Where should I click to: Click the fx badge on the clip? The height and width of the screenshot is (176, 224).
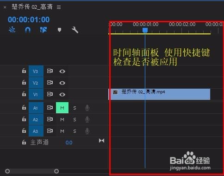click(115, 92)
